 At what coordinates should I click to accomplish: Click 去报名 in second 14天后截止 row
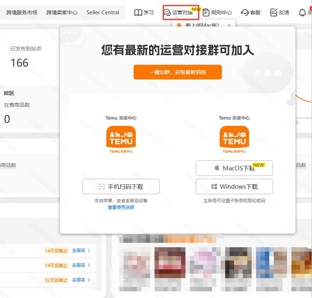(79, 265)
